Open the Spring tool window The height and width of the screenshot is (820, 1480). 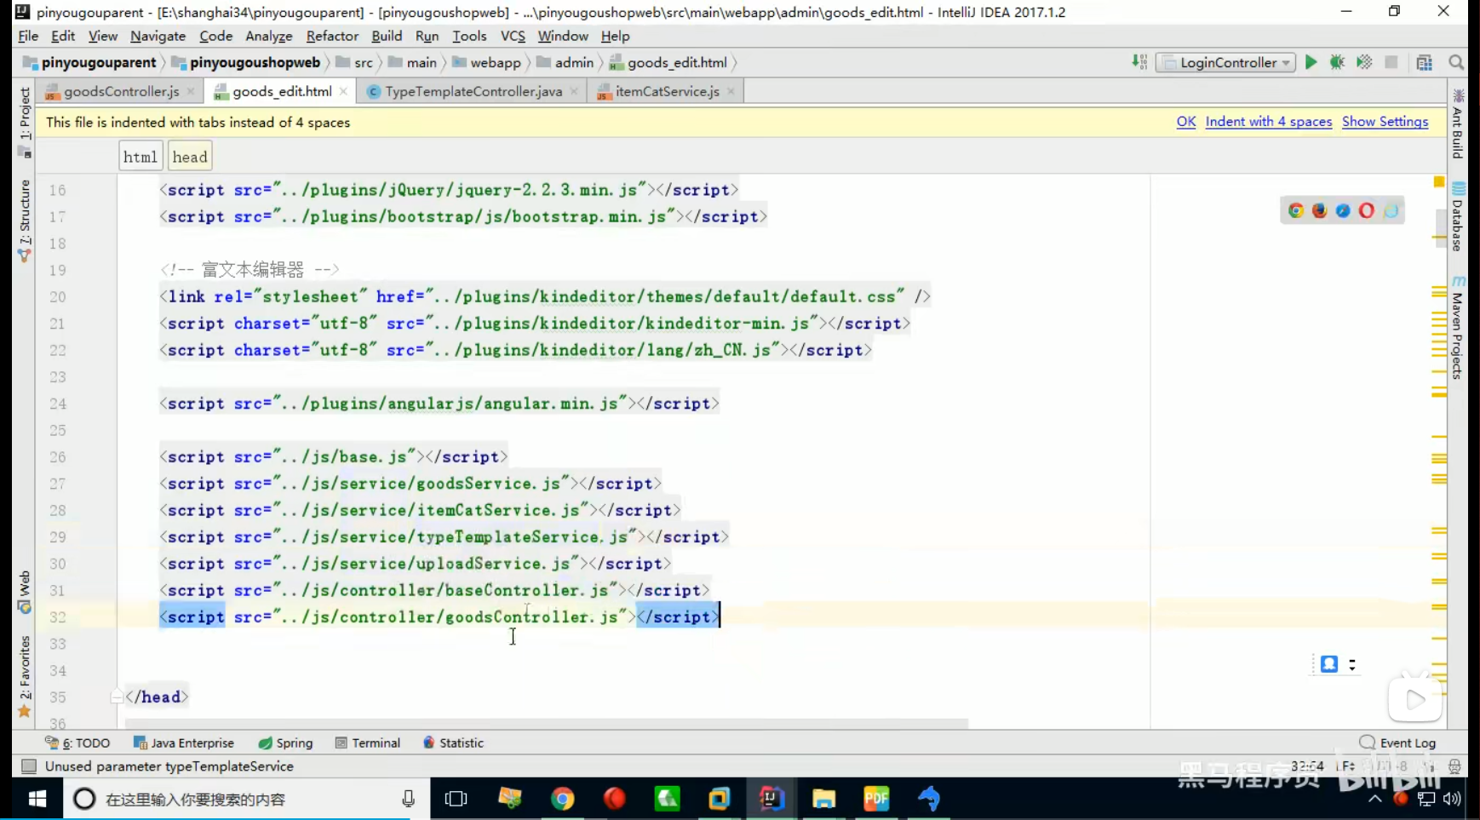285,743
